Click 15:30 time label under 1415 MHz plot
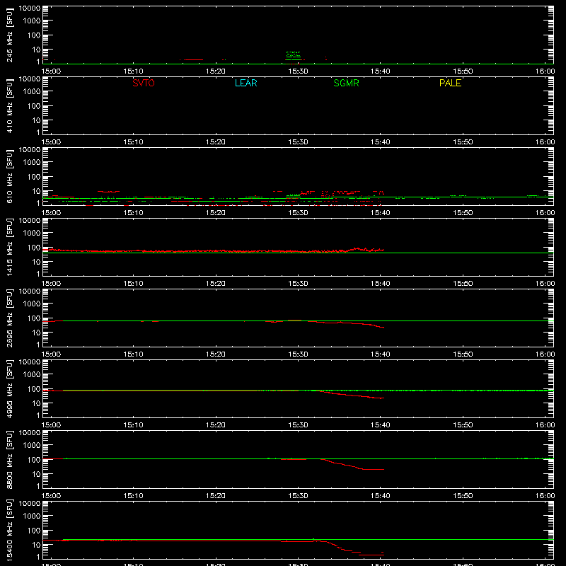 (298, 284)
